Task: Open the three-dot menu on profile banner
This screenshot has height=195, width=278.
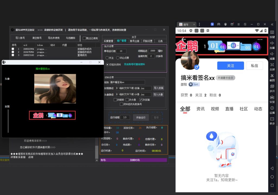Action: click(260, 40)
